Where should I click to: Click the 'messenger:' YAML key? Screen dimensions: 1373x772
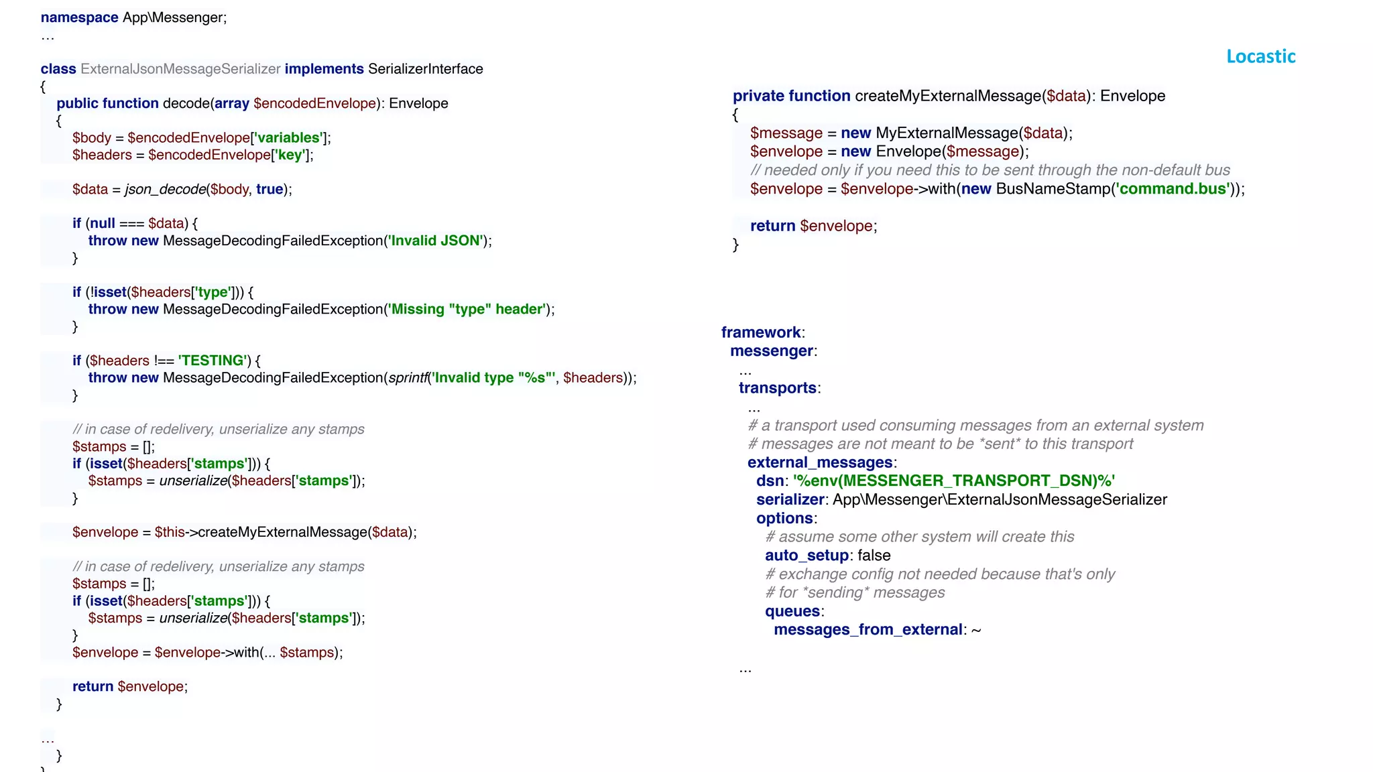click(x=774, y=351)
